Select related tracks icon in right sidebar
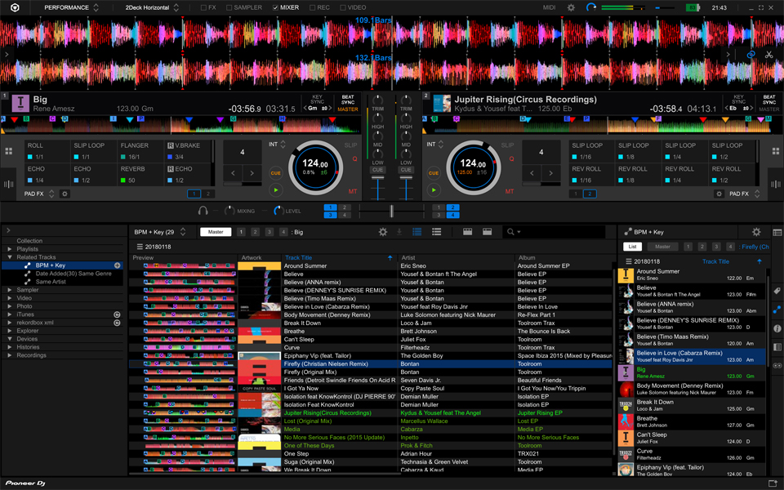 pyautogui.click(x=777, y=310)
